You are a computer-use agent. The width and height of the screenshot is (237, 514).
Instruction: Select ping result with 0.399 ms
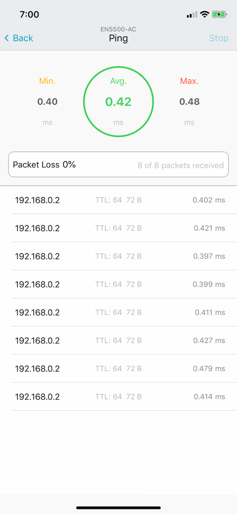click(118, 285)
